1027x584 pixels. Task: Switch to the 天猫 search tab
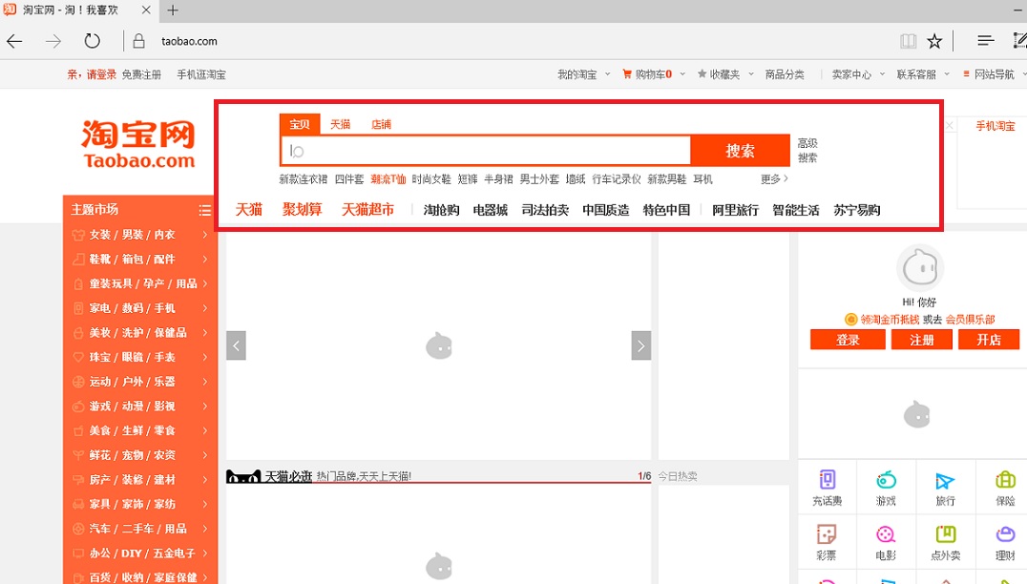pos(341,124)
